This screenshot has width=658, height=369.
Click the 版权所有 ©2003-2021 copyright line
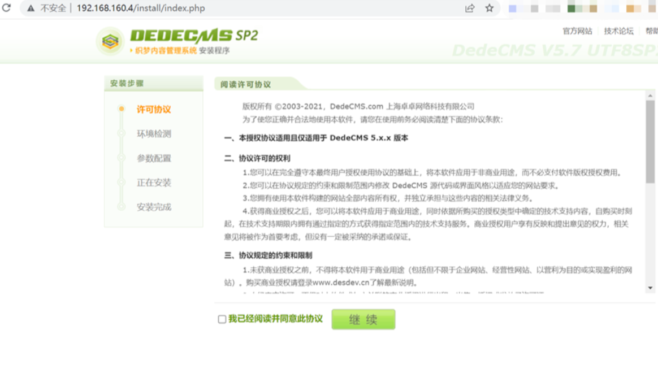pos(358,106)
